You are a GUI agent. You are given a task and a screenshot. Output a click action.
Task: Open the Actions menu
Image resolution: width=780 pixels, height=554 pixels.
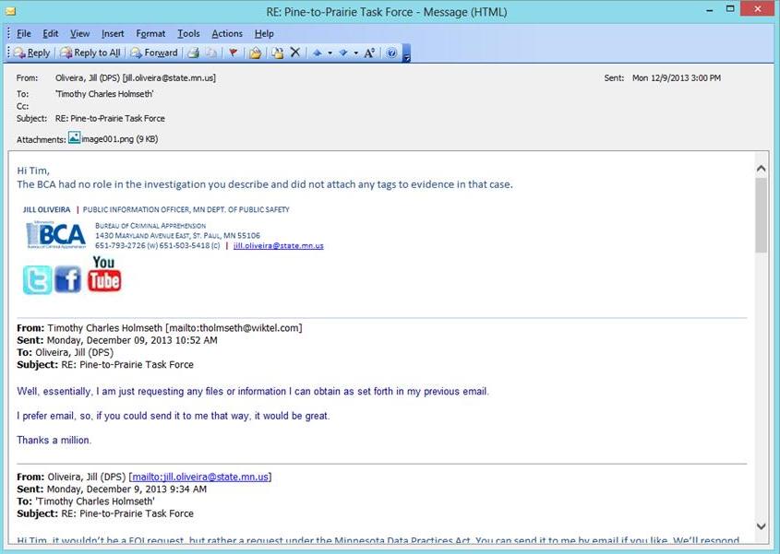point(227,34)
